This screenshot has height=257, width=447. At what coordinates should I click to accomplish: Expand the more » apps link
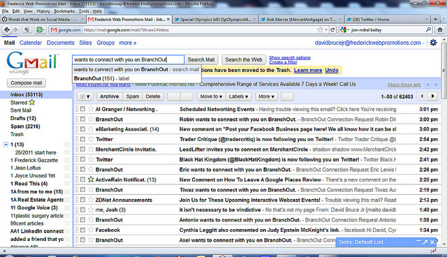click(x=128, y=43)
